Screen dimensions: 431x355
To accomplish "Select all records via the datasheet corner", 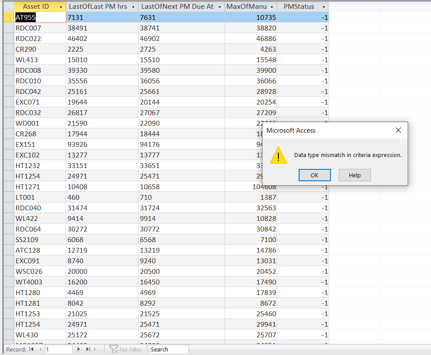I will click(8, 6).
